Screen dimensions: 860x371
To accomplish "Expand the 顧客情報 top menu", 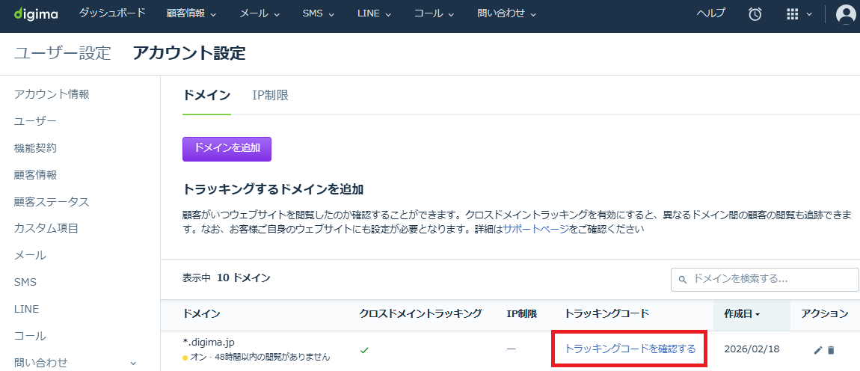I will coord(191,13).
